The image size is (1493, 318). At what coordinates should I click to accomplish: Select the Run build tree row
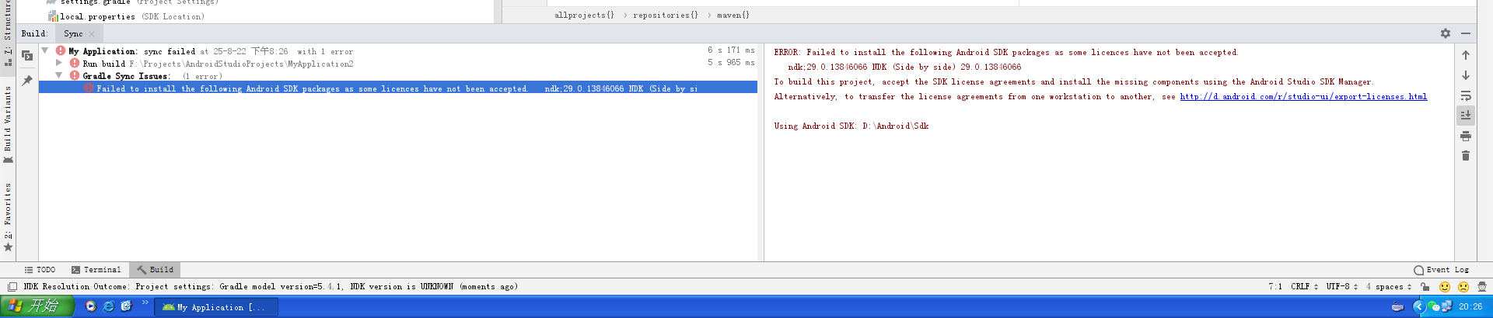click(398, 64)
